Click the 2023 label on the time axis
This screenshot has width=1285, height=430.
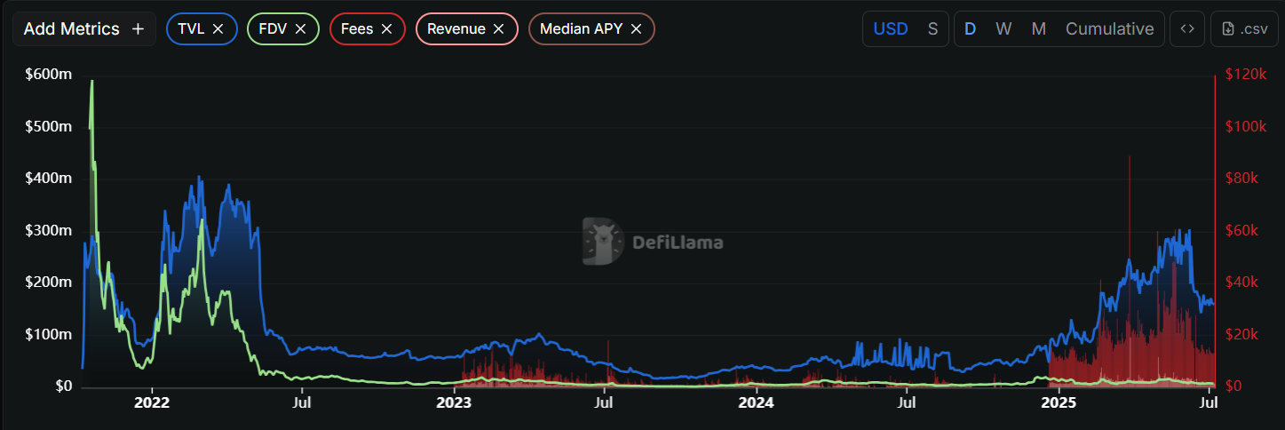tap(454, 403)
